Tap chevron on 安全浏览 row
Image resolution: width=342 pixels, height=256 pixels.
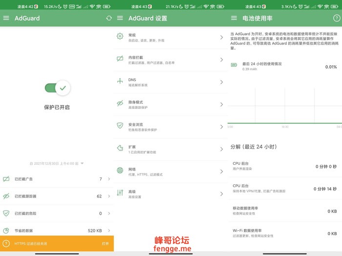(222, 127)
